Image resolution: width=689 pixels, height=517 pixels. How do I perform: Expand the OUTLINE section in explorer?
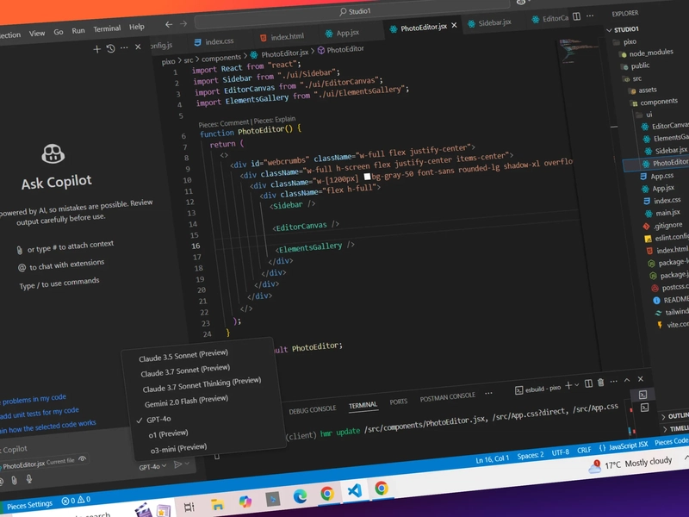pyautogui.click(x=675, y=416)
